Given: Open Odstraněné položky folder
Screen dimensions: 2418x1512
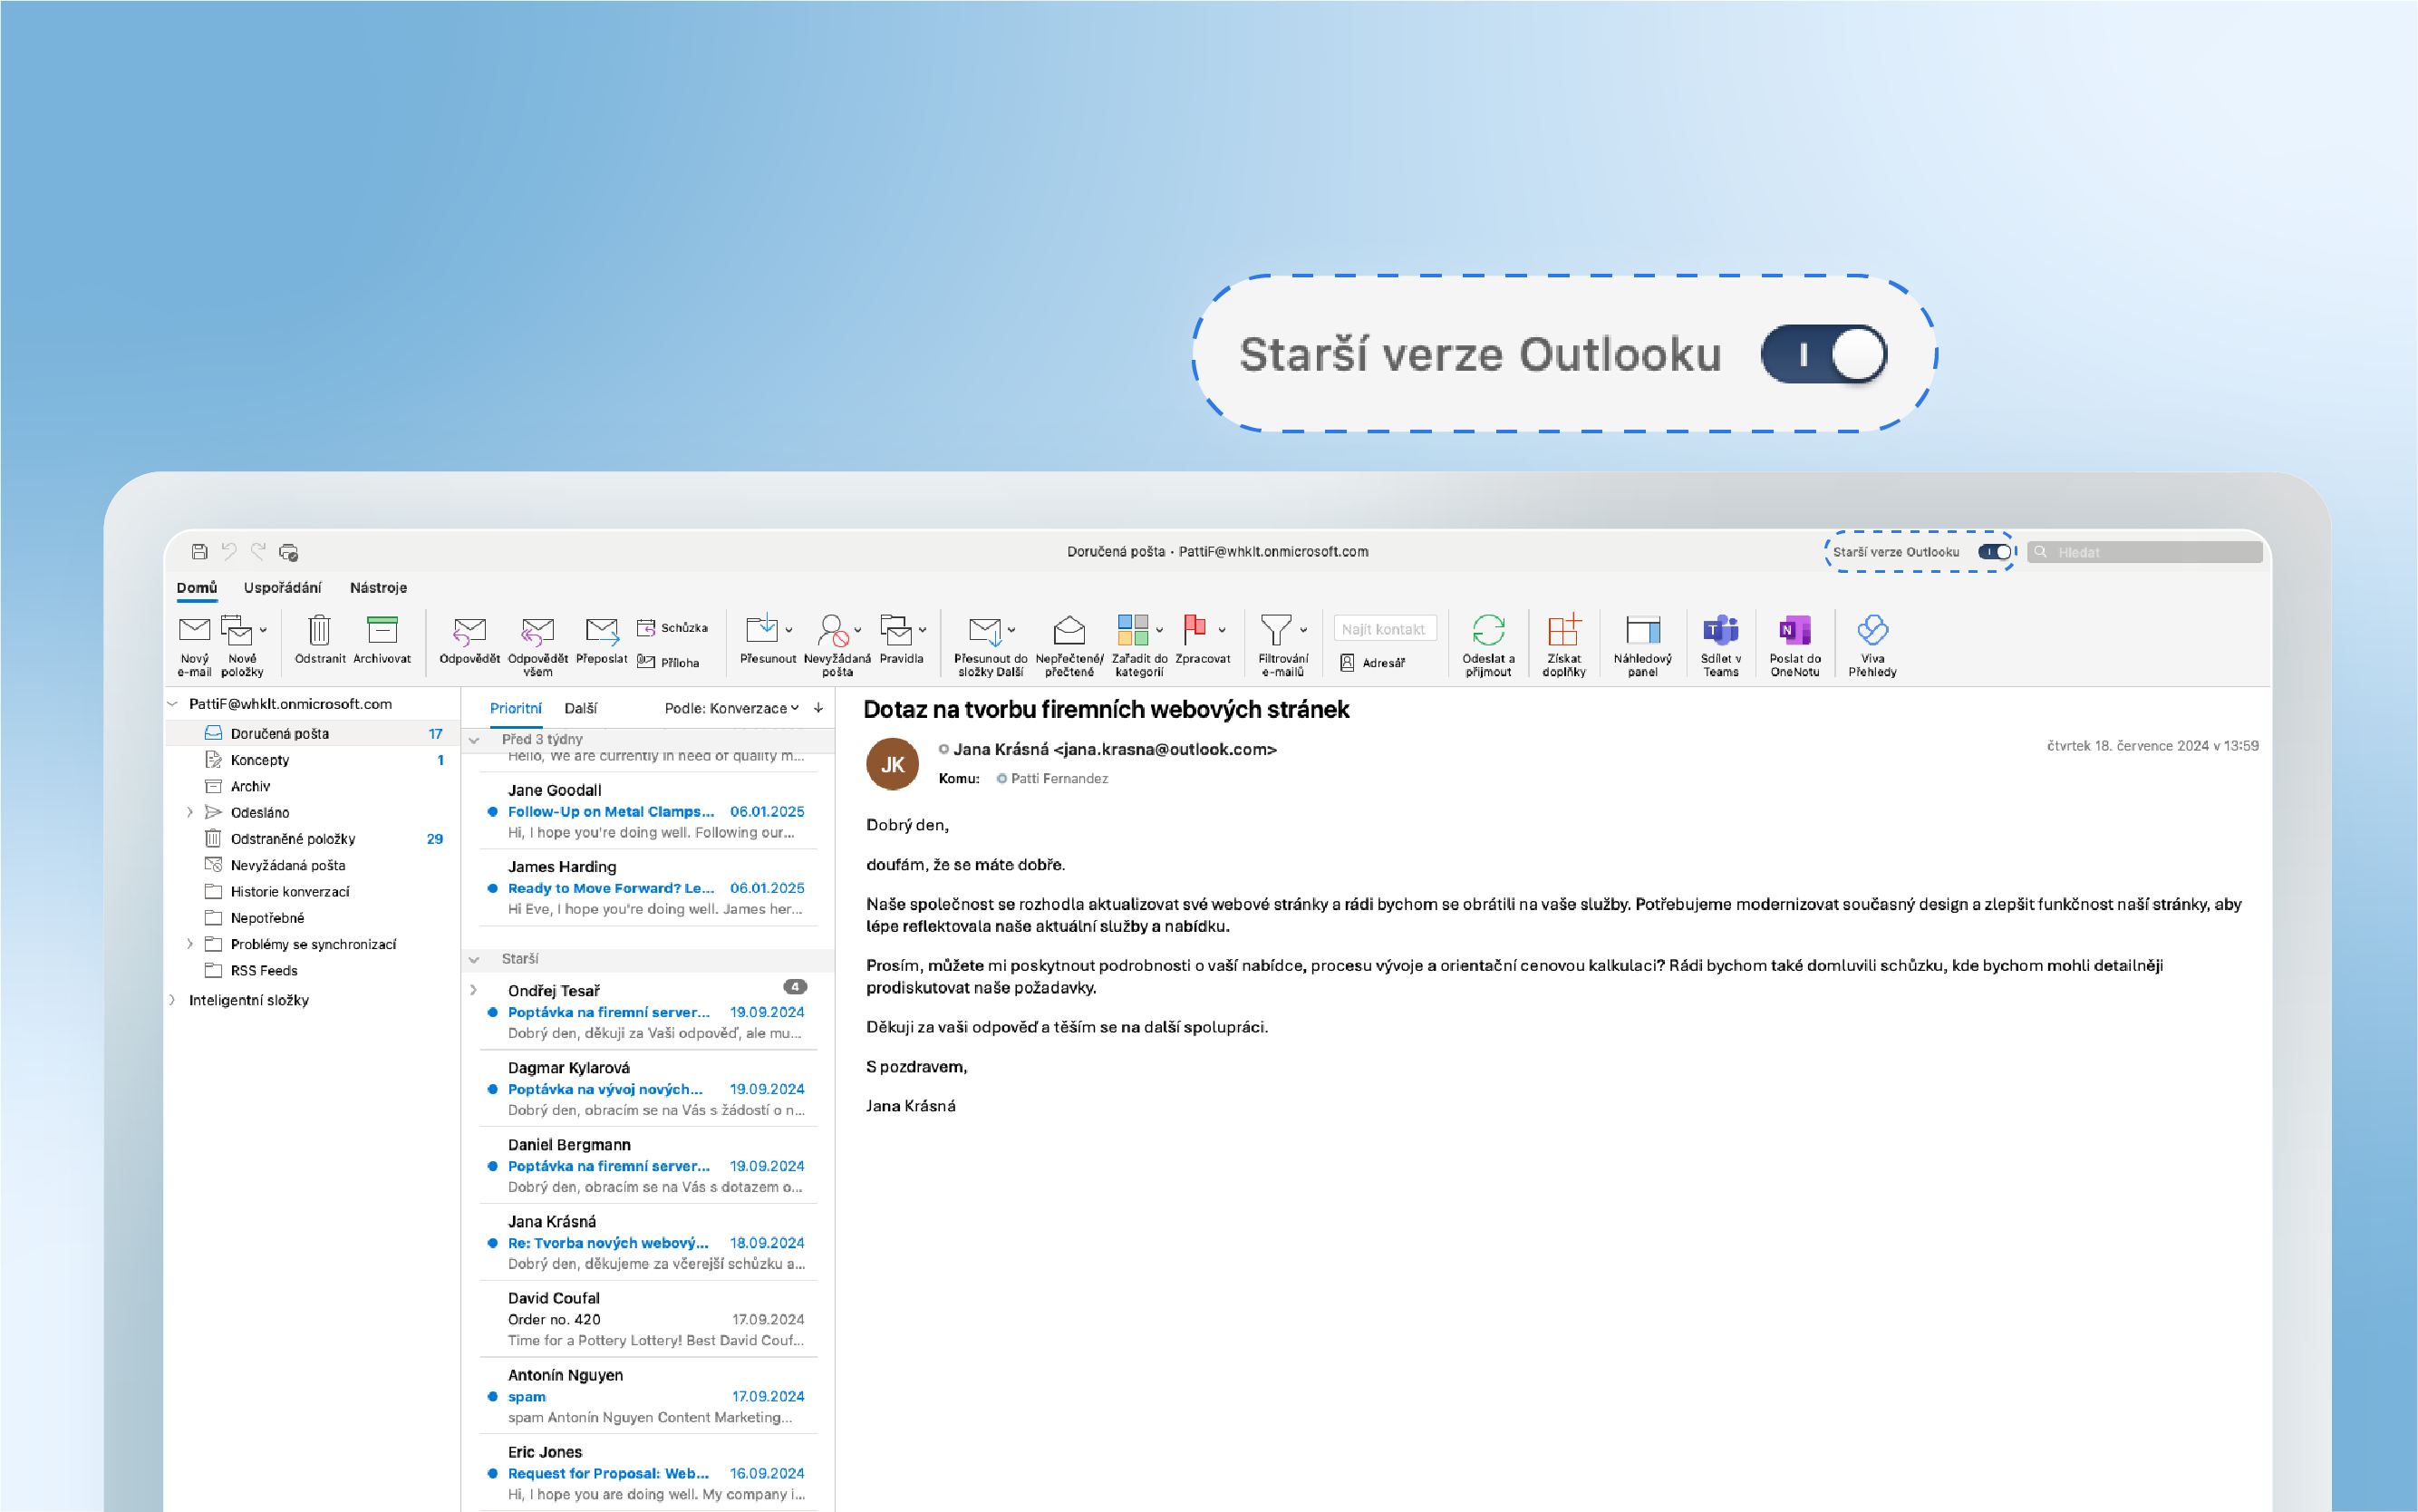Looking at the screenshot, I should [313, 839].
